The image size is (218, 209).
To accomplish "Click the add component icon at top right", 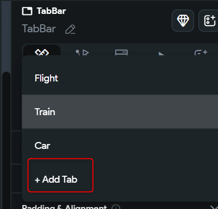I will pyautogui.click(x=210, y=20).
